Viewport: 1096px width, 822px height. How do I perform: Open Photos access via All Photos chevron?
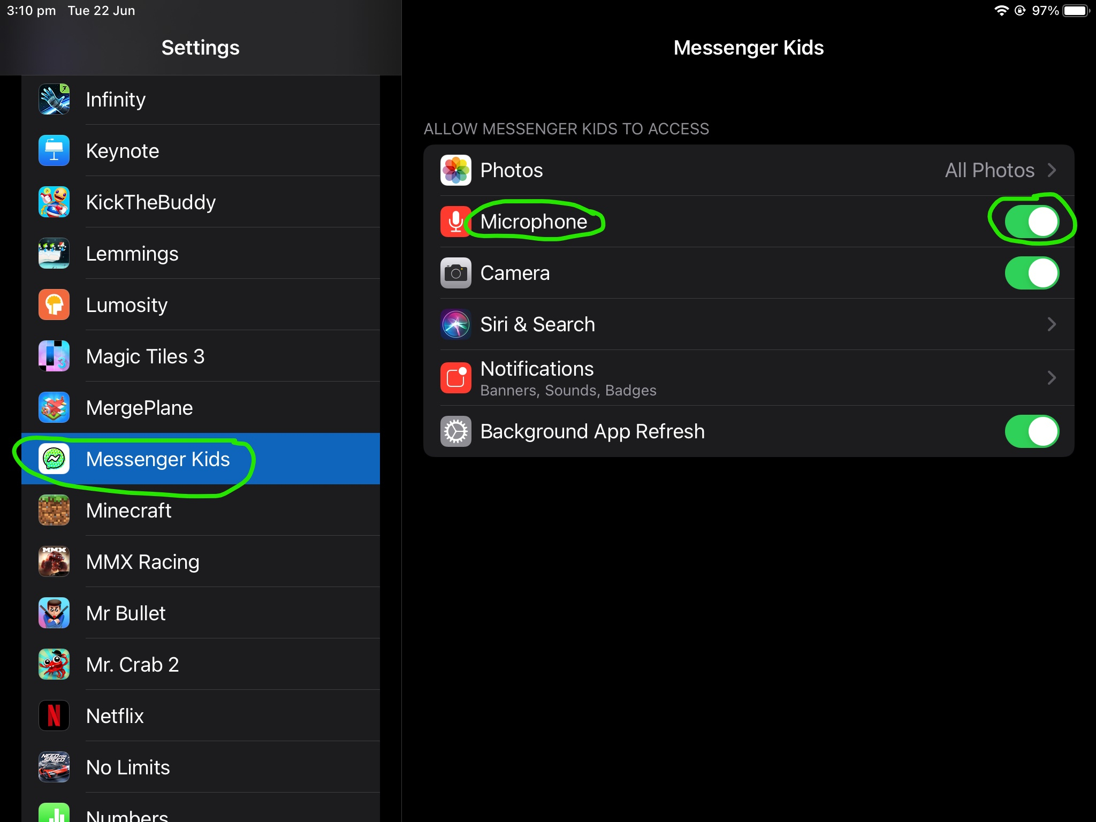tap(1051, 170)
